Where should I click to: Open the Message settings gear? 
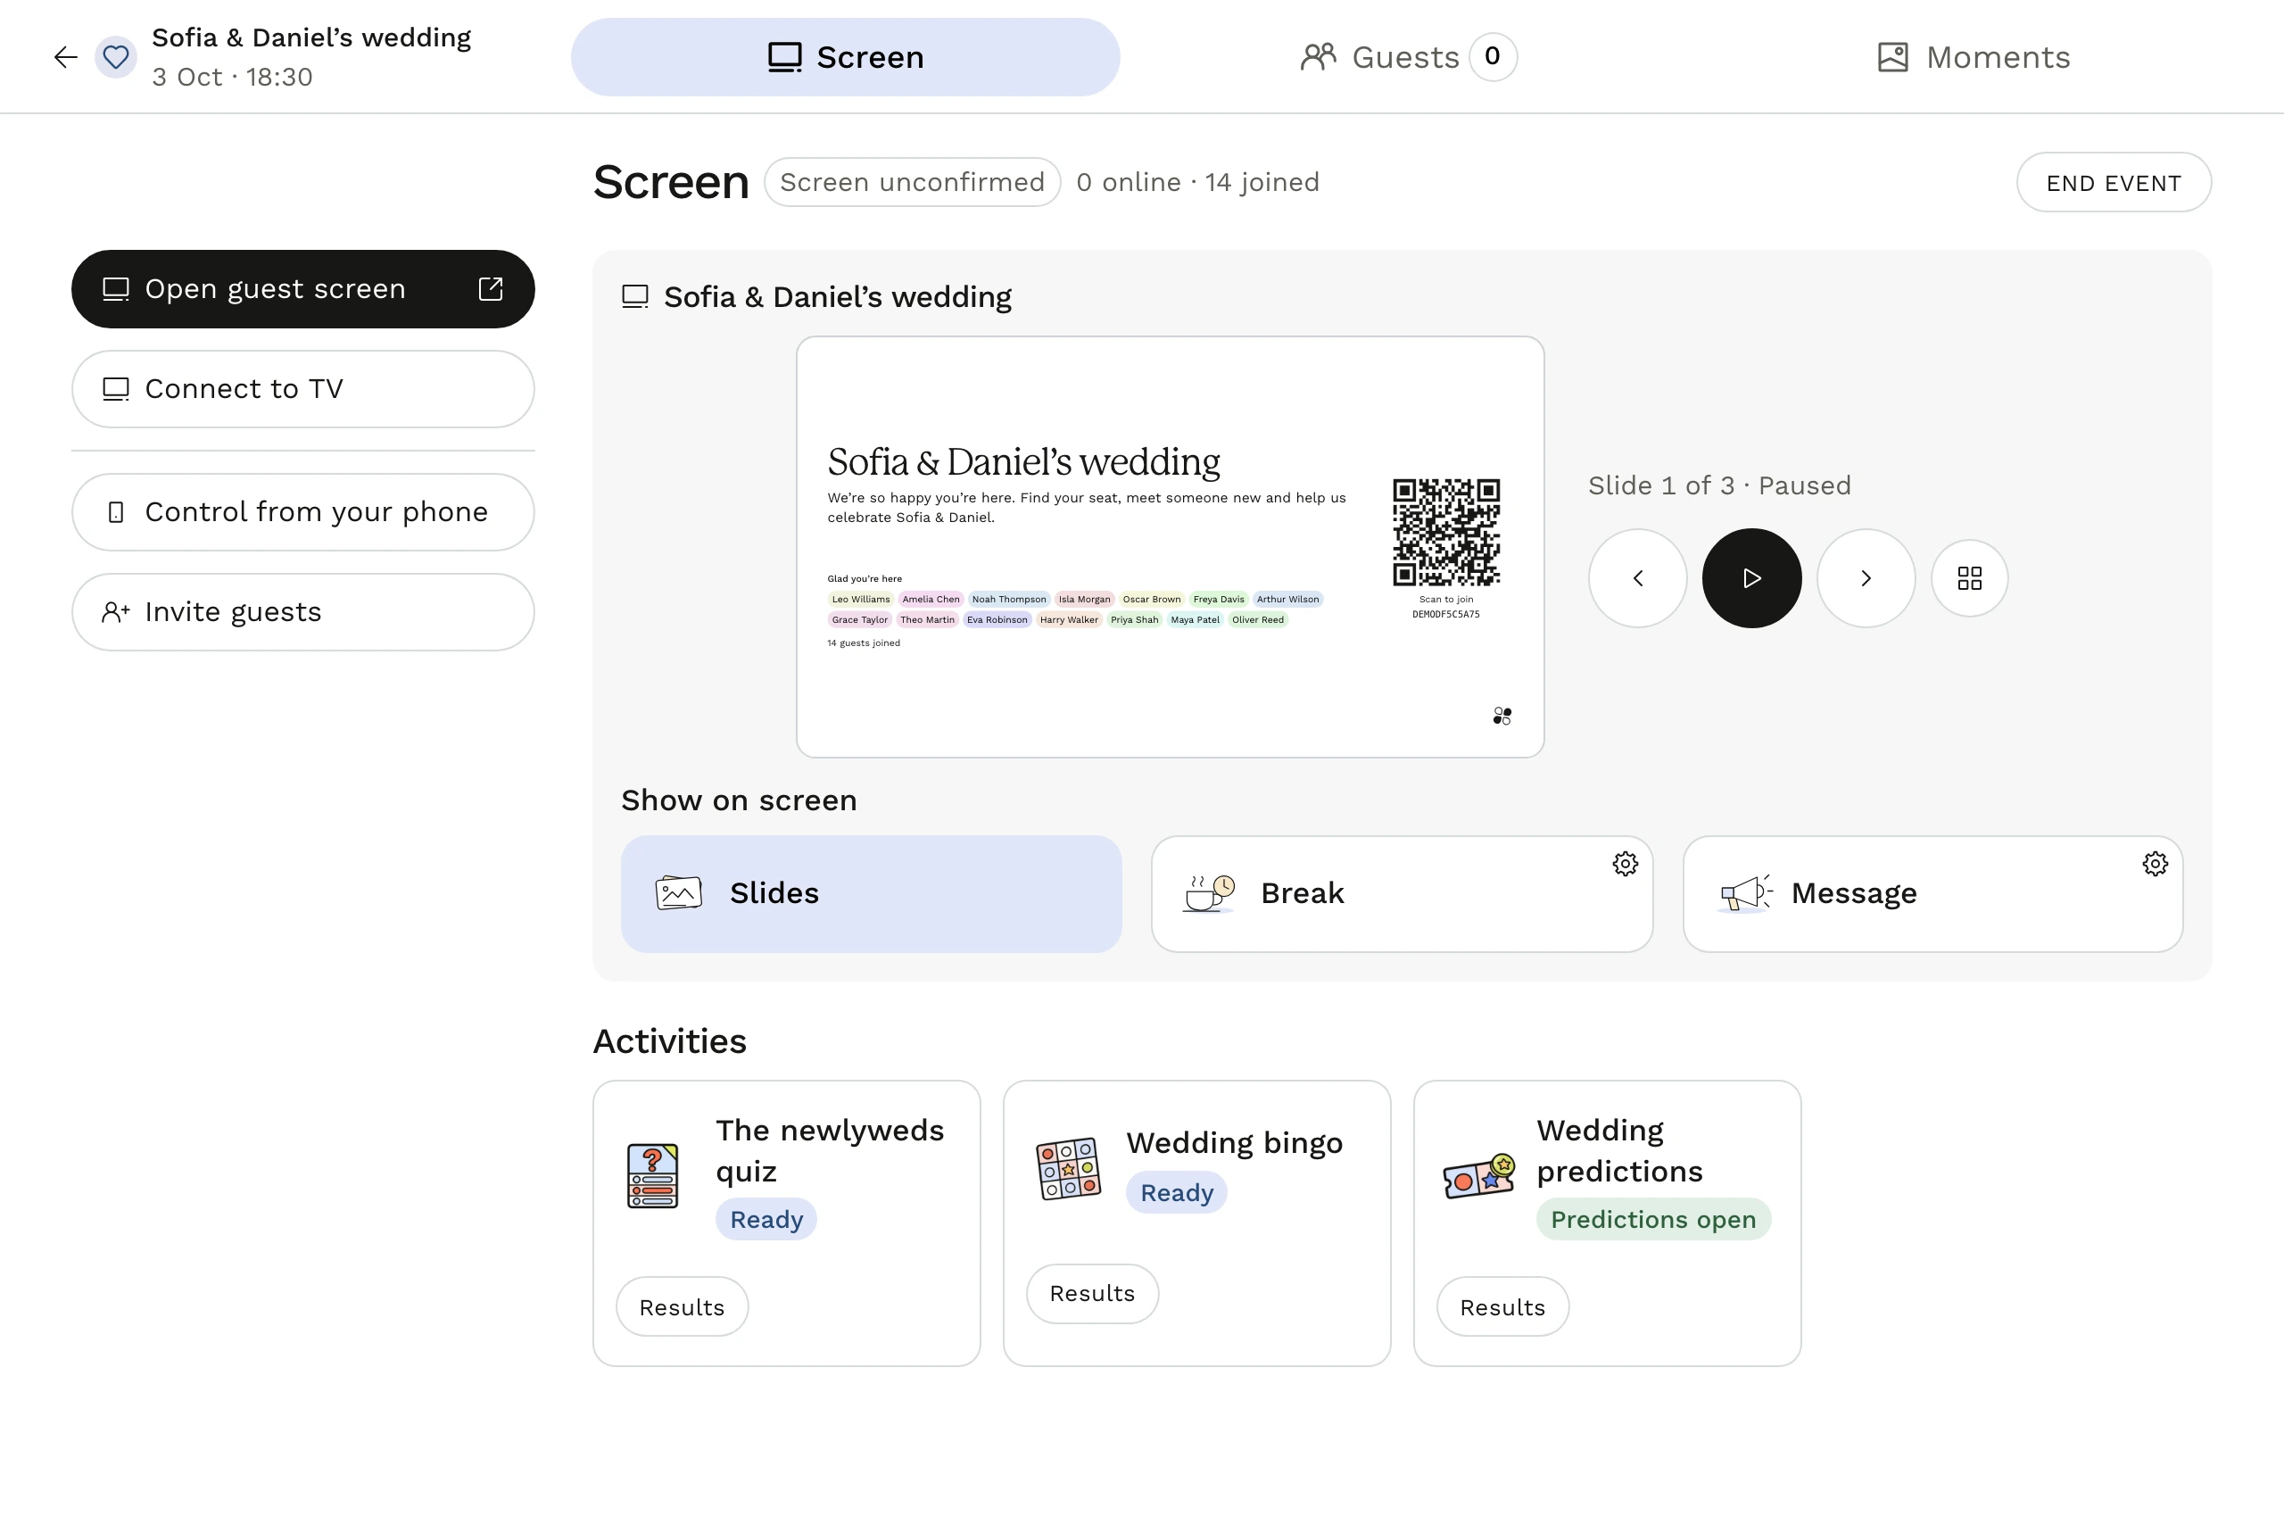[x=2155, y=863]
